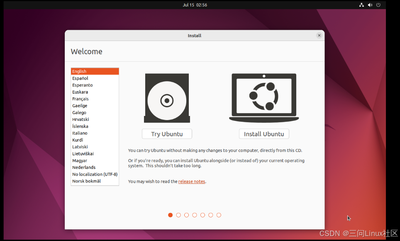Select Nederlands in the language list
Image resolution: width=400 pixels, height=241 pixels.
[95, 167]
